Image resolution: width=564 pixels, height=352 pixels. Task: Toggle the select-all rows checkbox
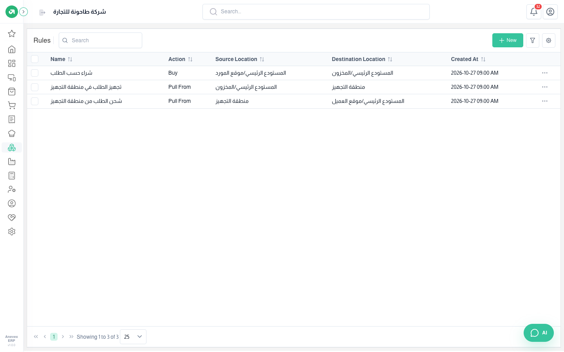pyautogui.click(x=35, y=59)
